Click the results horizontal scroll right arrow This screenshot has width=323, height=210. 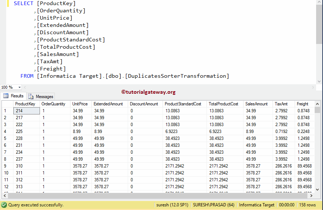coord(311,195)
